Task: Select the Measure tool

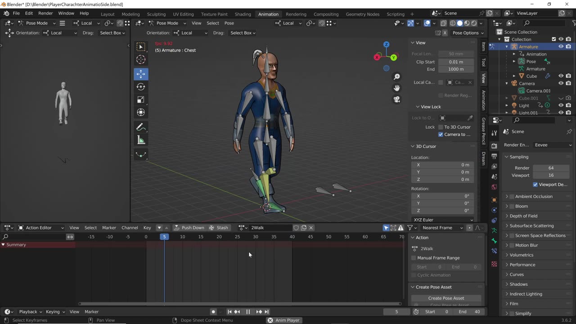Action: (141, 140)
